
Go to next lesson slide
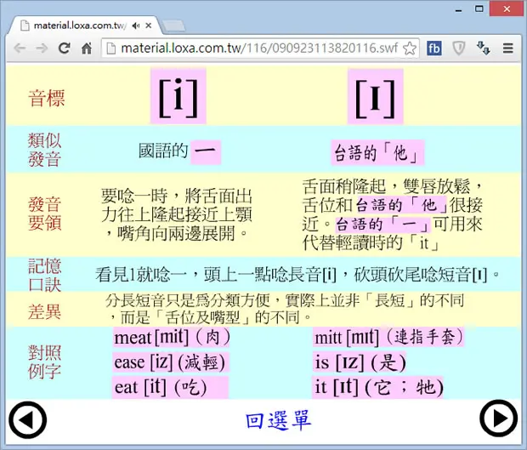coord(499,419)
